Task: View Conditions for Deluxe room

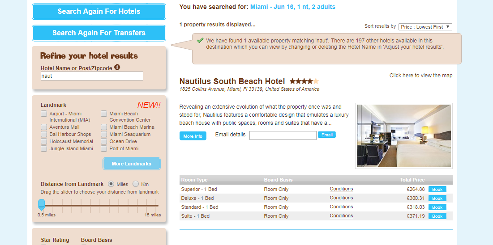Action: click(341, 198)
